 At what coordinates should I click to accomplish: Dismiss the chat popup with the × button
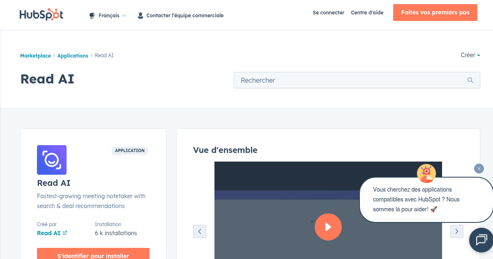(x=479, y=169)
